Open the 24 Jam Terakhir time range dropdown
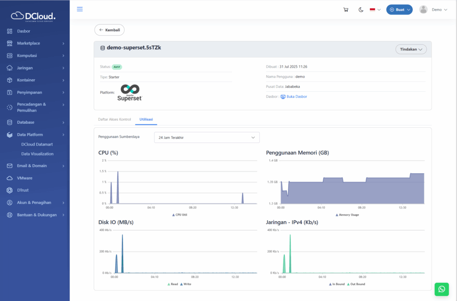 [207, 138]
